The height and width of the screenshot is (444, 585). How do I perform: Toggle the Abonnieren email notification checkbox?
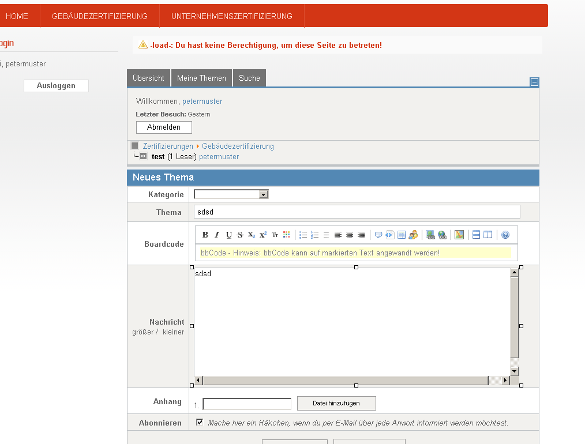coord(200,422)
